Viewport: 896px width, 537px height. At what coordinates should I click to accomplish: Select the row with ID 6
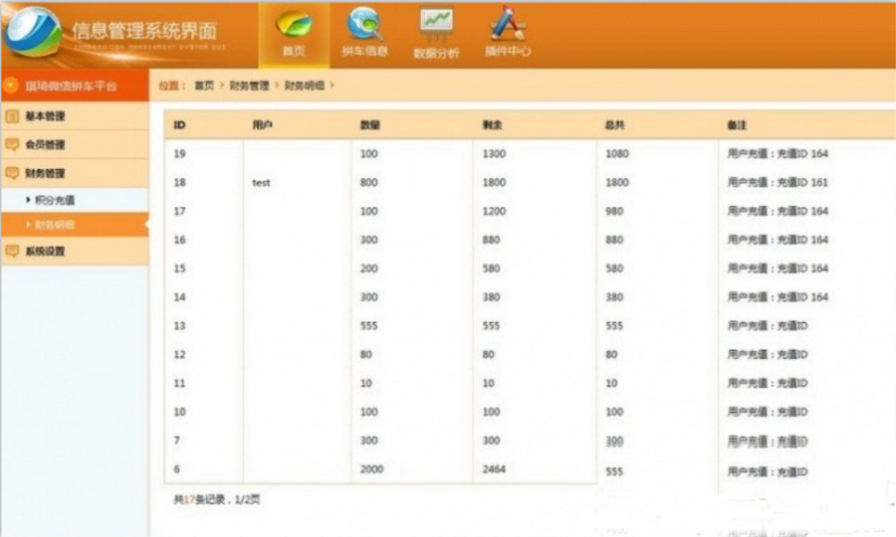tap(529, 469)
